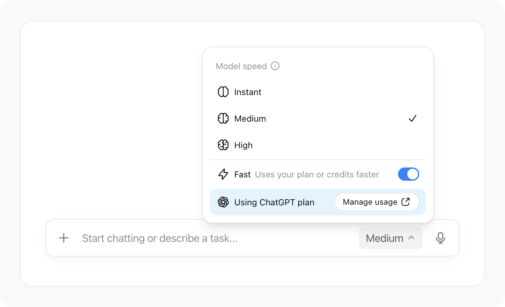
Task: Click "Uses your plan or credits faster" text
Action: (x=317, y=174)
